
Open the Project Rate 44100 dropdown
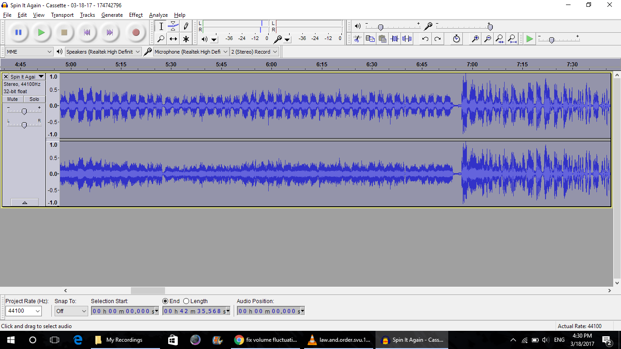(24, 311)
